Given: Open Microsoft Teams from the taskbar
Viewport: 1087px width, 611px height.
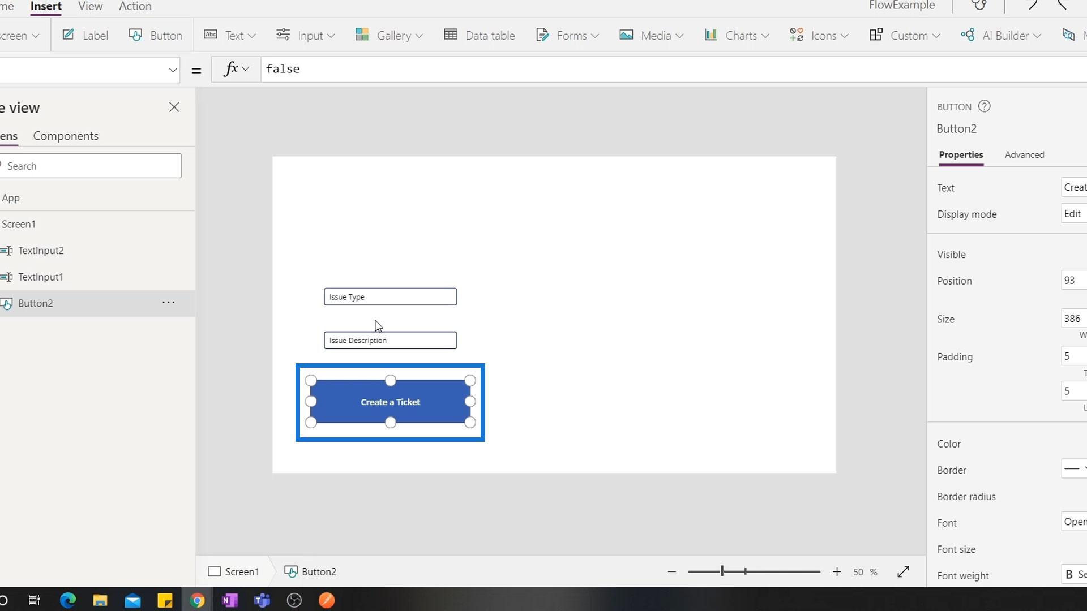Looking at the screenshot, I should pyautogui.click(x=262, y=600).
